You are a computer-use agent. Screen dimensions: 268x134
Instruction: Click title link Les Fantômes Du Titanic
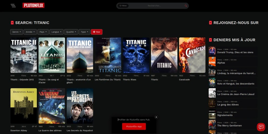108,80
